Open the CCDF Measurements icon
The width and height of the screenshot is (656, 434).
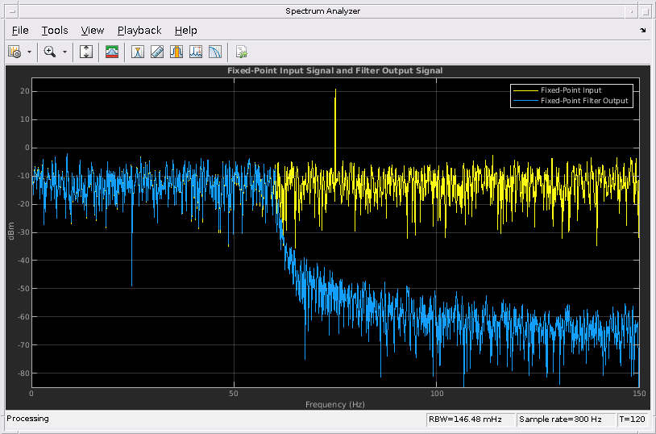pos(215,52)
